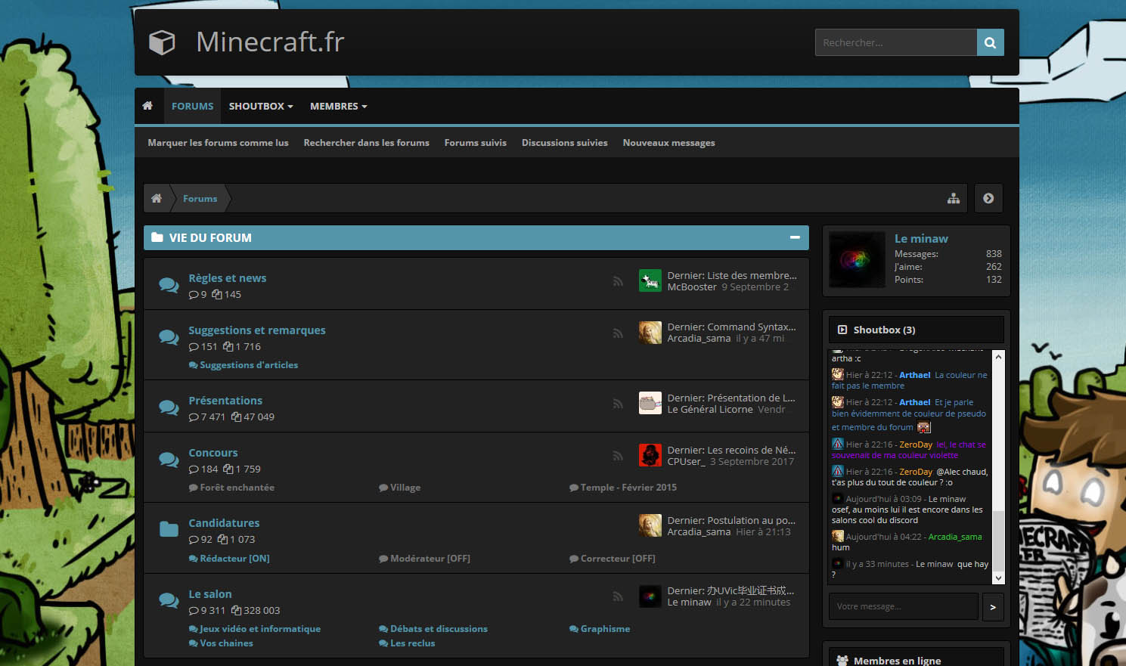Expand the MEMBRES dropdown menu

pos(338,106)
